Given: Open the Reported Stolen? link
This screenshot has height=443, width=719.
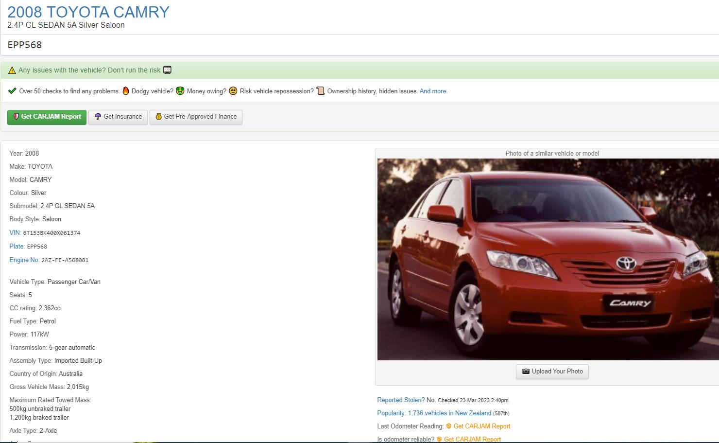Looking at the screenshot, I should (x=401, y=400).
